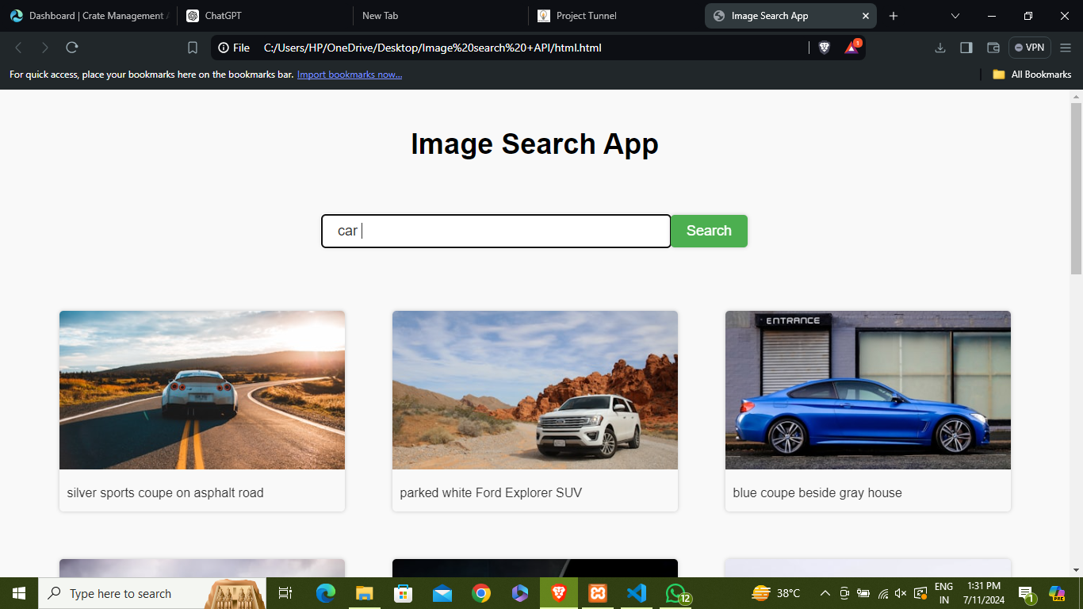Screen dimensions: 1083x609
Task: Click the image search input field
Action: pos(496,231)
